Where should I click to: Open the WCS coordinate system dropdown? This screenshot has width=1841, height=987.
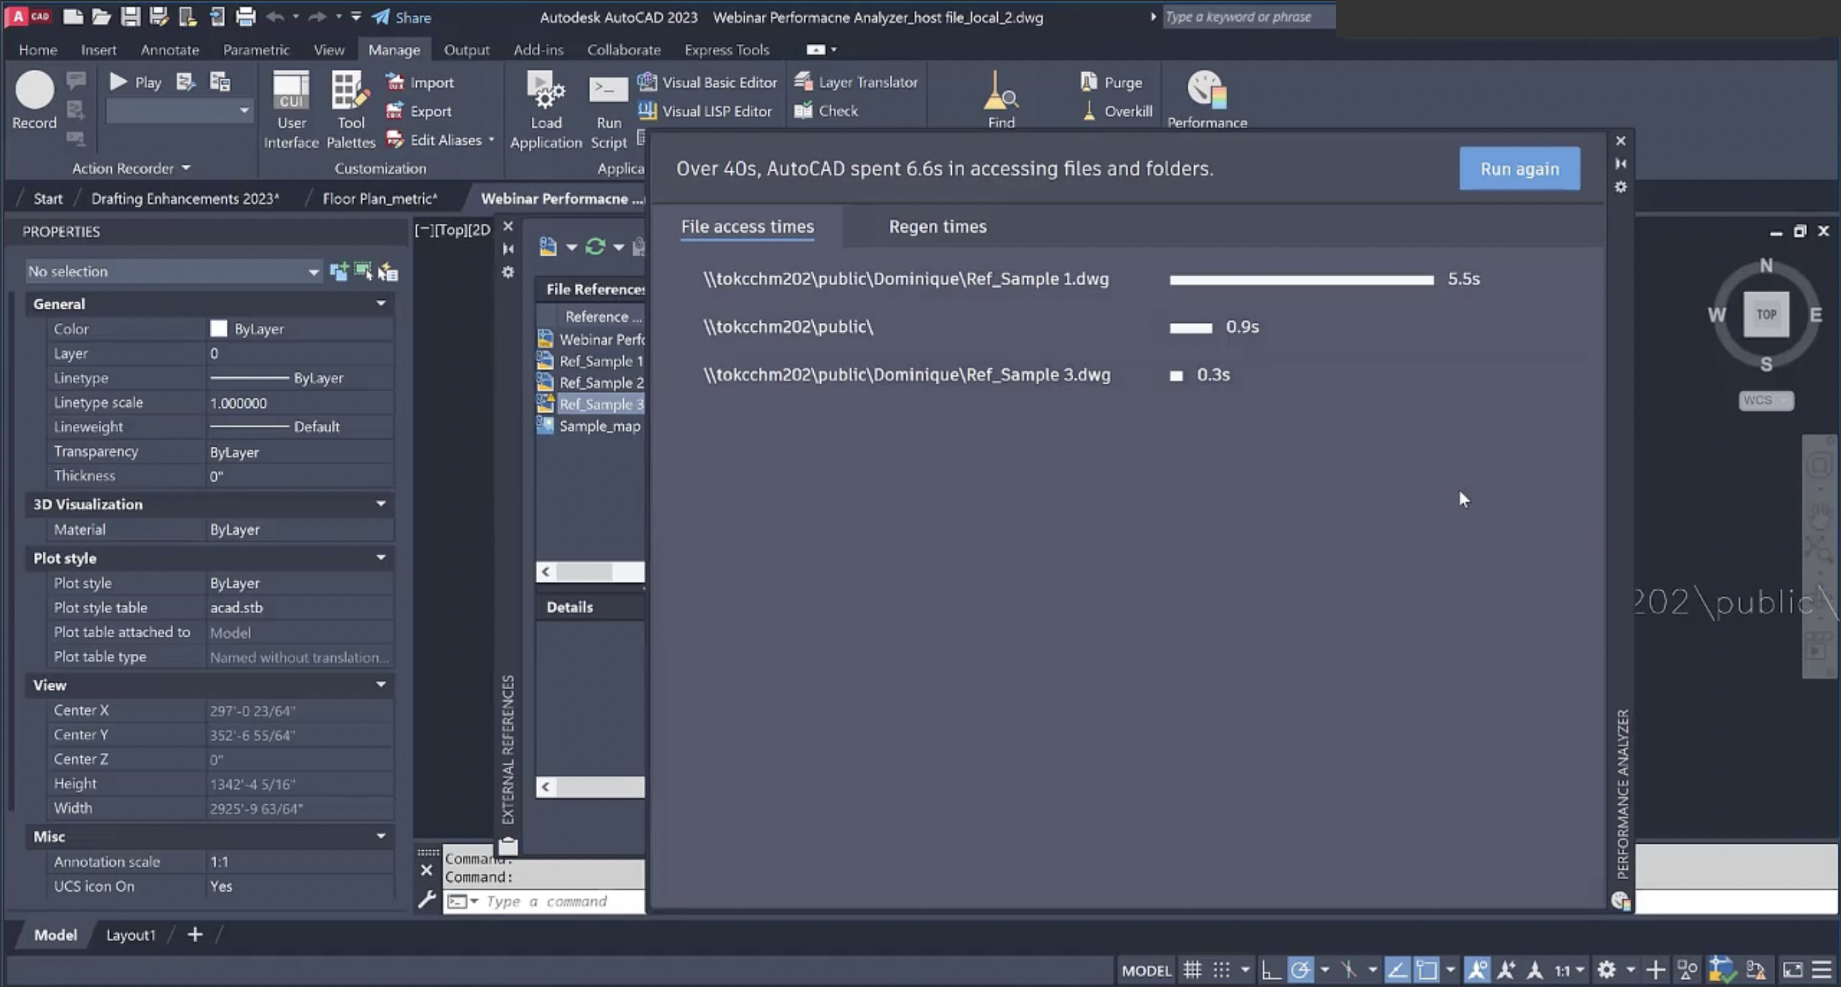(x=1766, y=400)
